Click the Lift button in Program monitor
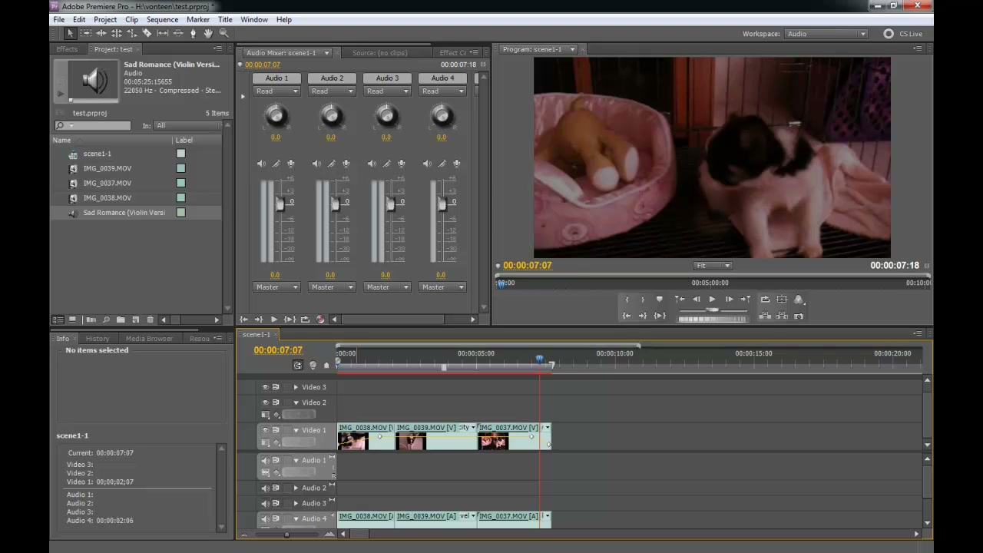The width and height of the screenshot is (983, 553). pos(765,316)
